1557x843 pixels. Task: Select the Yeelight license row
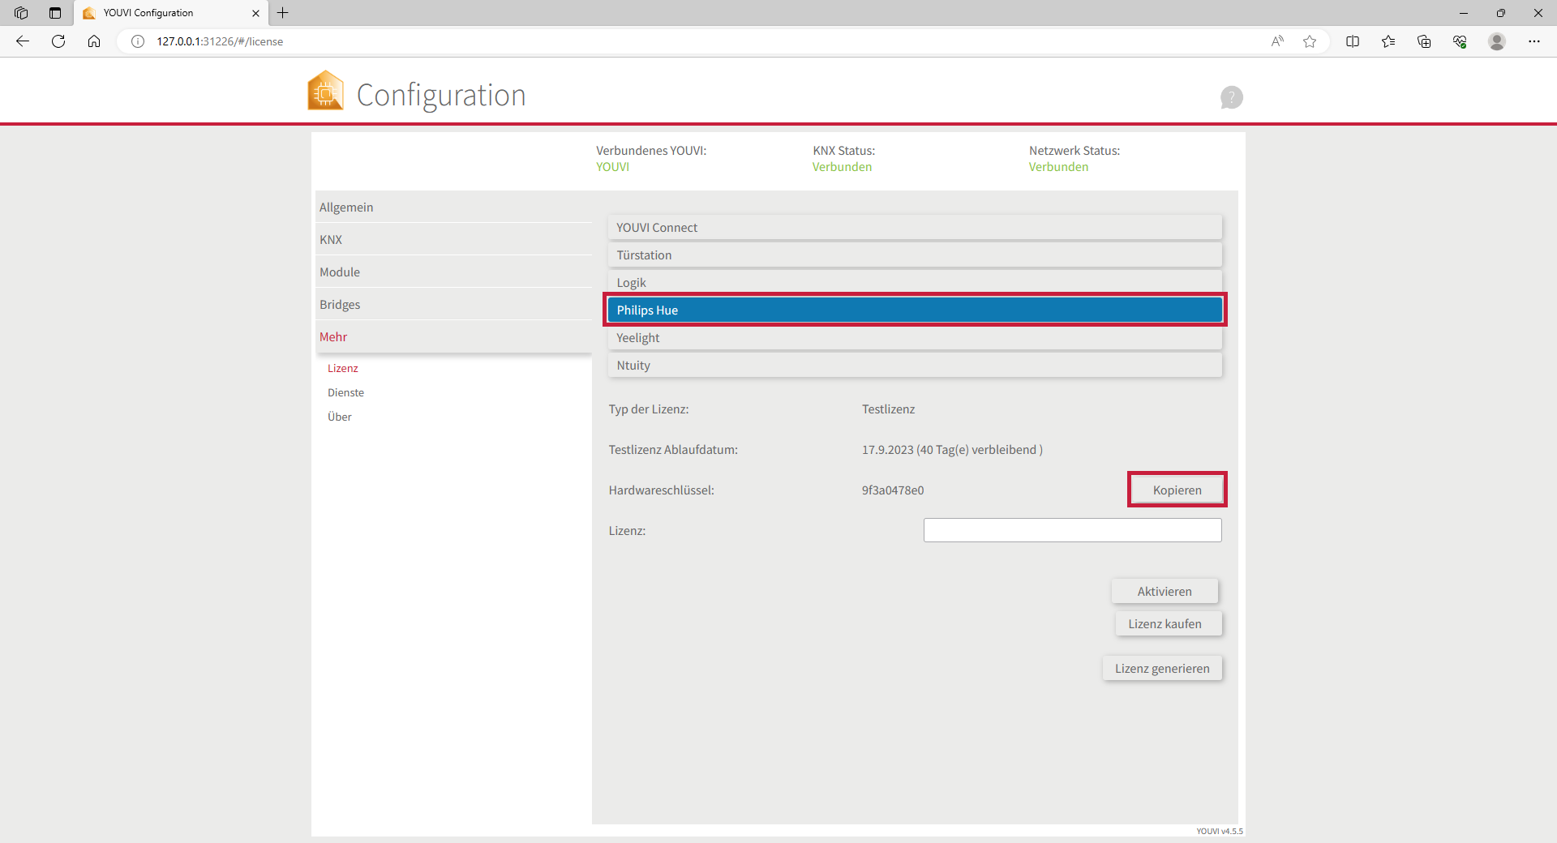(x=915, y=338)
